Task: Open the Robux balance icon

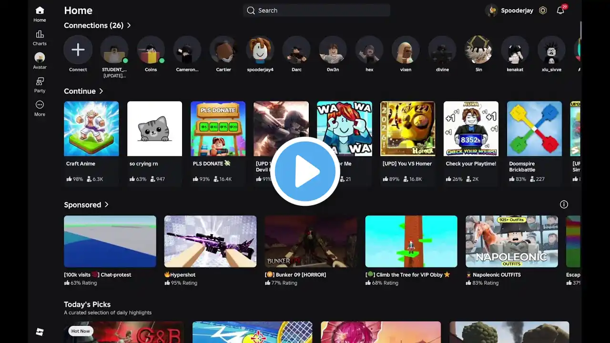Action: [x=543, y=10]
